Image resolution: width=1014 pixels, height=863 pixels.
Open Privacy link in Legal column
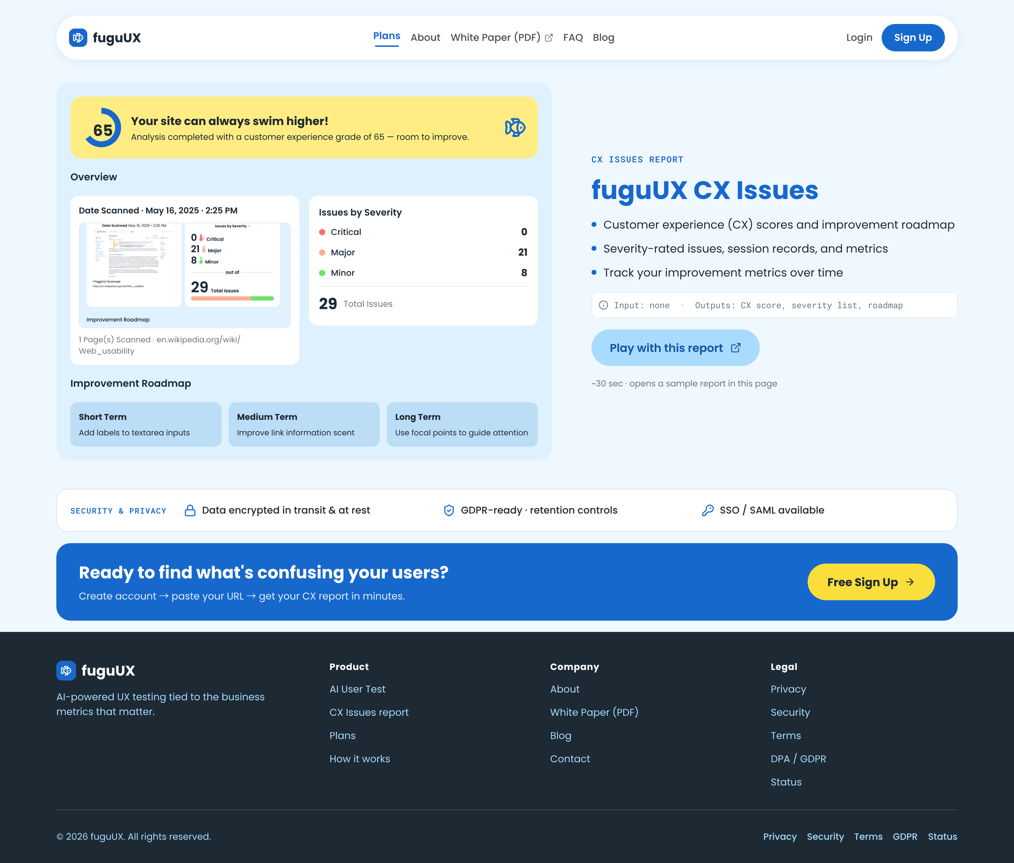[x=788, y=689]
